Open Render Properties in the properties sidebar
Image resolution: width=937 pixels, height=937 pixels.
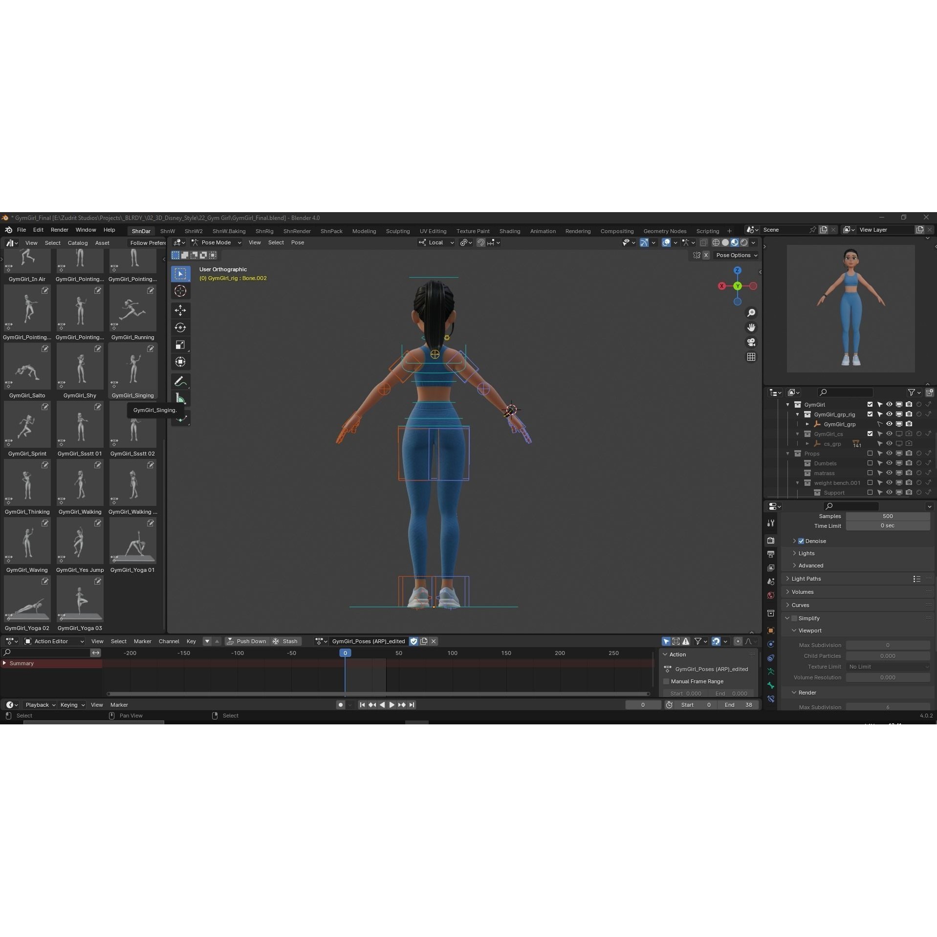[771, 540]
